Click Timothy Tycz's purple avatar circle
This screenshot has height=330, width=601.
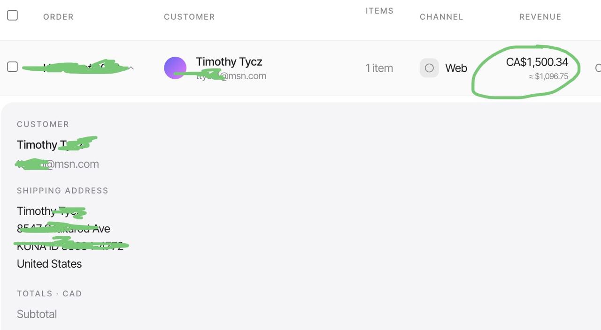pyautogui.click(x=175, y=68)
